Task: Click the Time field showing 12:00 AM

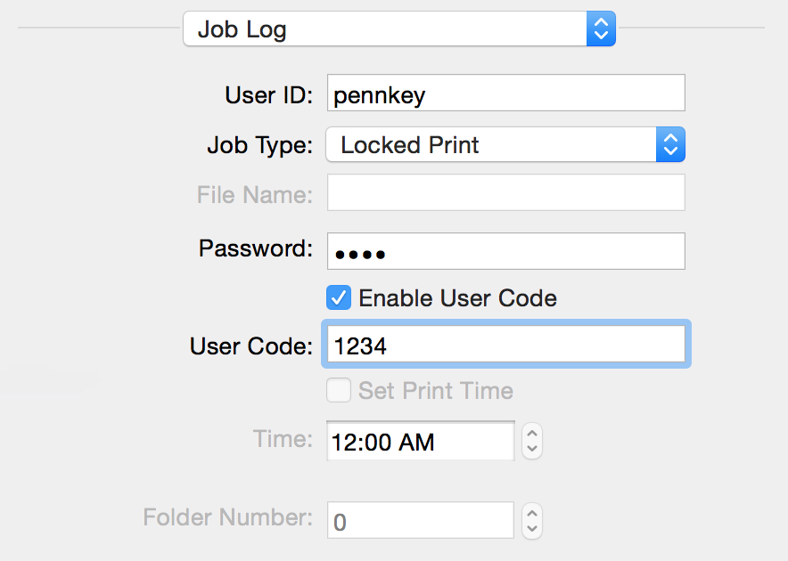Action: point(421,441)
